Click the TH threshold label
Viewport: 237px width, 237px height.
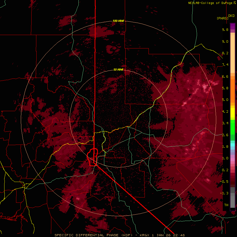[226, 205]
